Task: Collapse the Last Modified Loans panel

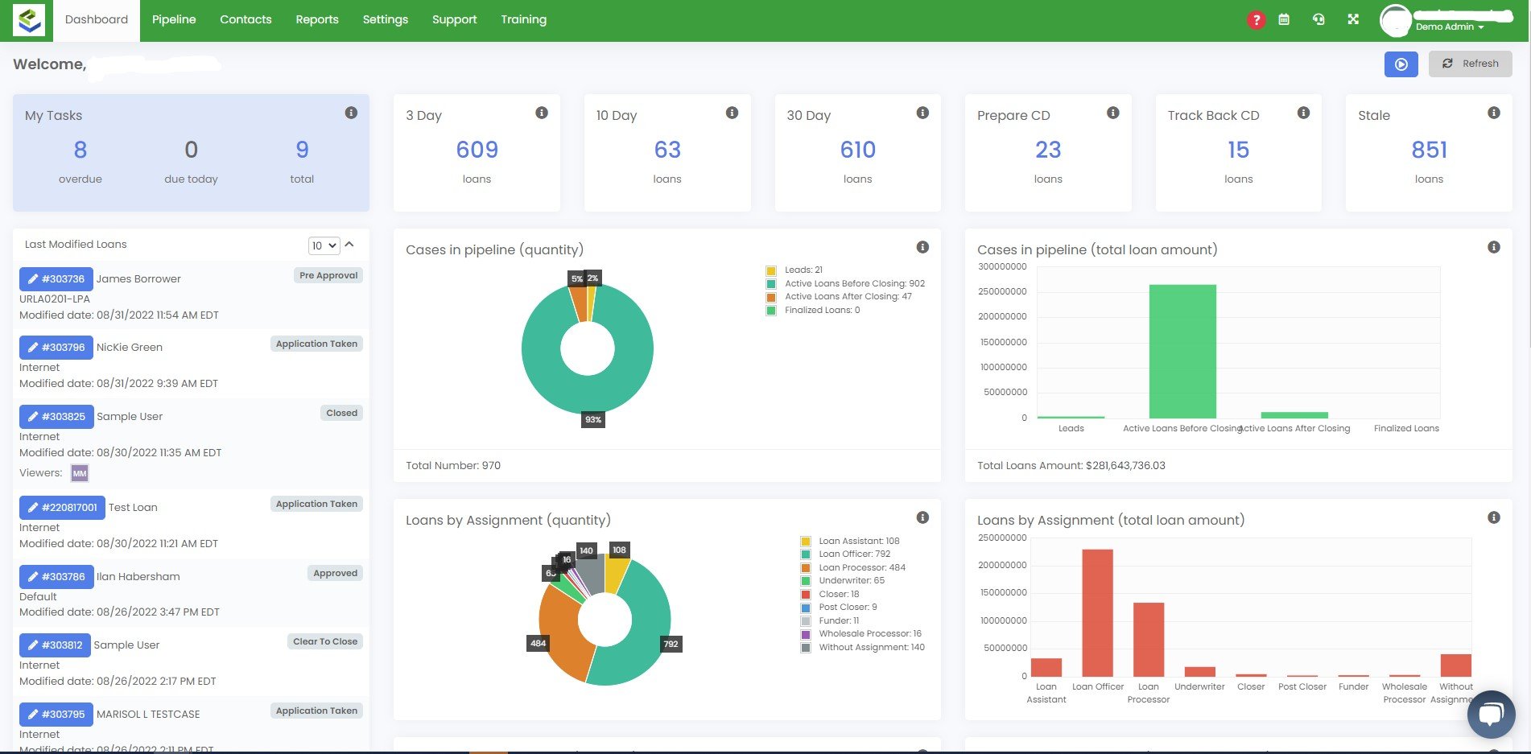Action: (350, 245)
